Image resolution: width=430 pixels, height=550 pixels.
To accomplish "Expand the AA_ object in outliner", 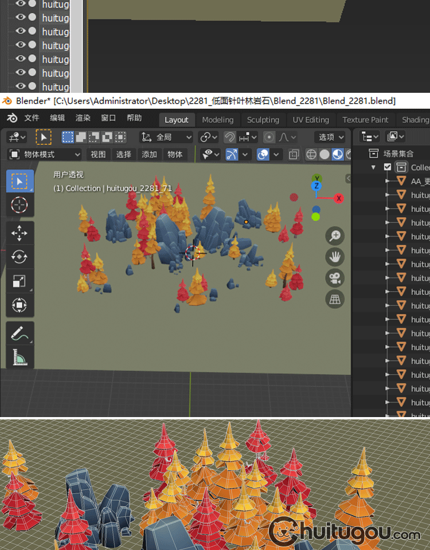I will [x=388, y=181].
